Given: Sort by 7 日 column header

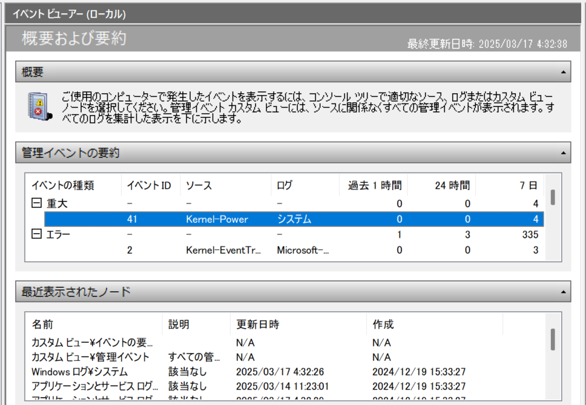Looking at the screenshot, I should coord(528,185).
